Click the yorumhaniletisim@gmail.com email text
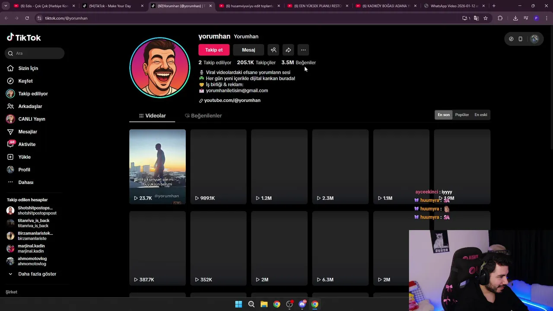 point(237,91)
